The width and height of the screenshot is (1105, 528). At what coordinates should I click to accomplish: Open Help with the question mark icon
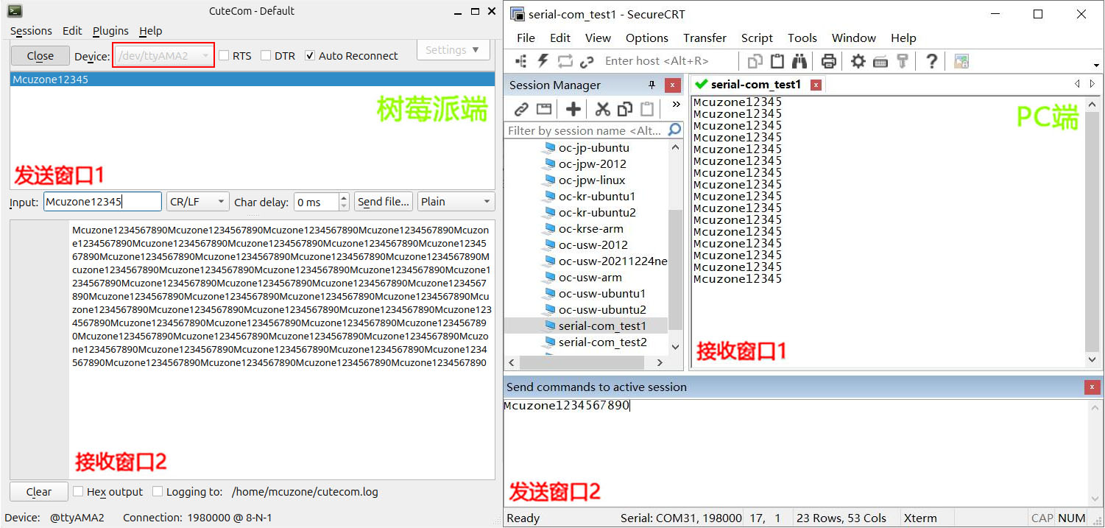(931, 61)
